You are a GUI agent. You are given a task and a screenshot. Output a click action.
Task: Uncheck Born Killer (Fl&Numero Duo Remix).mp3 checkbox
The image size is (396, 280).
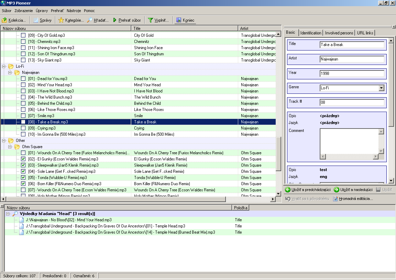coord(23,184)
